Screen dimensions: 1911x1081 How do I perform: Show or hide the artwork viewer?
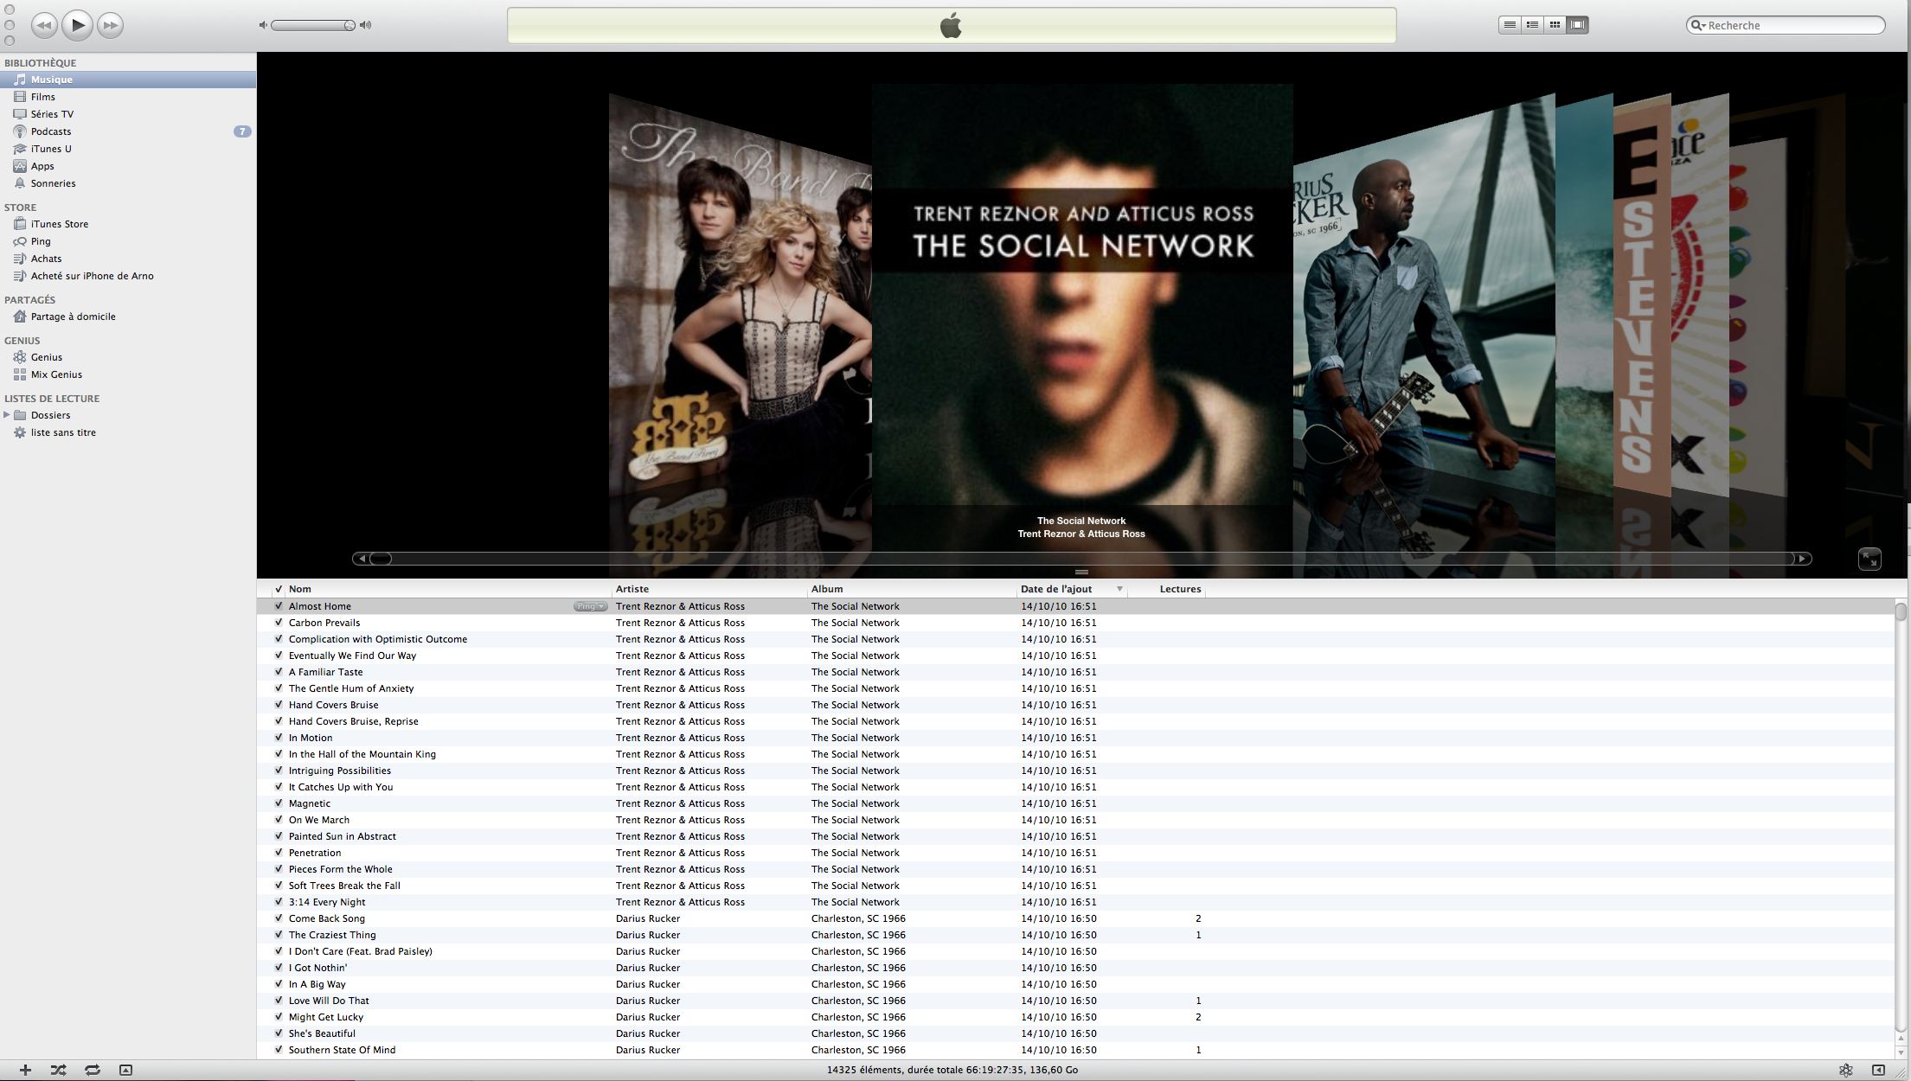[x=125, y=1070]
